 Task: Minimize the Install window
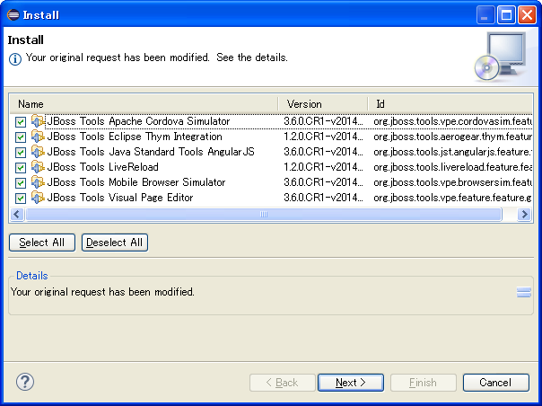tap(485, 15)
